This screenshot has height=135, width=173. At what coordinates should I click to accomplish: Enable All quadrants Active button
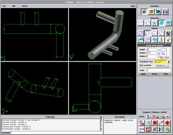tap(167, 117)
